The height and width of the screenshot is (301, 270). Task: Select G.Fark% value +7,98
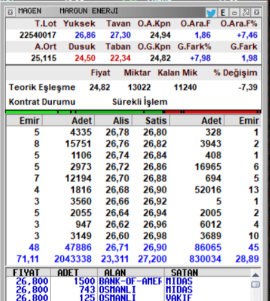coord(200,58)
